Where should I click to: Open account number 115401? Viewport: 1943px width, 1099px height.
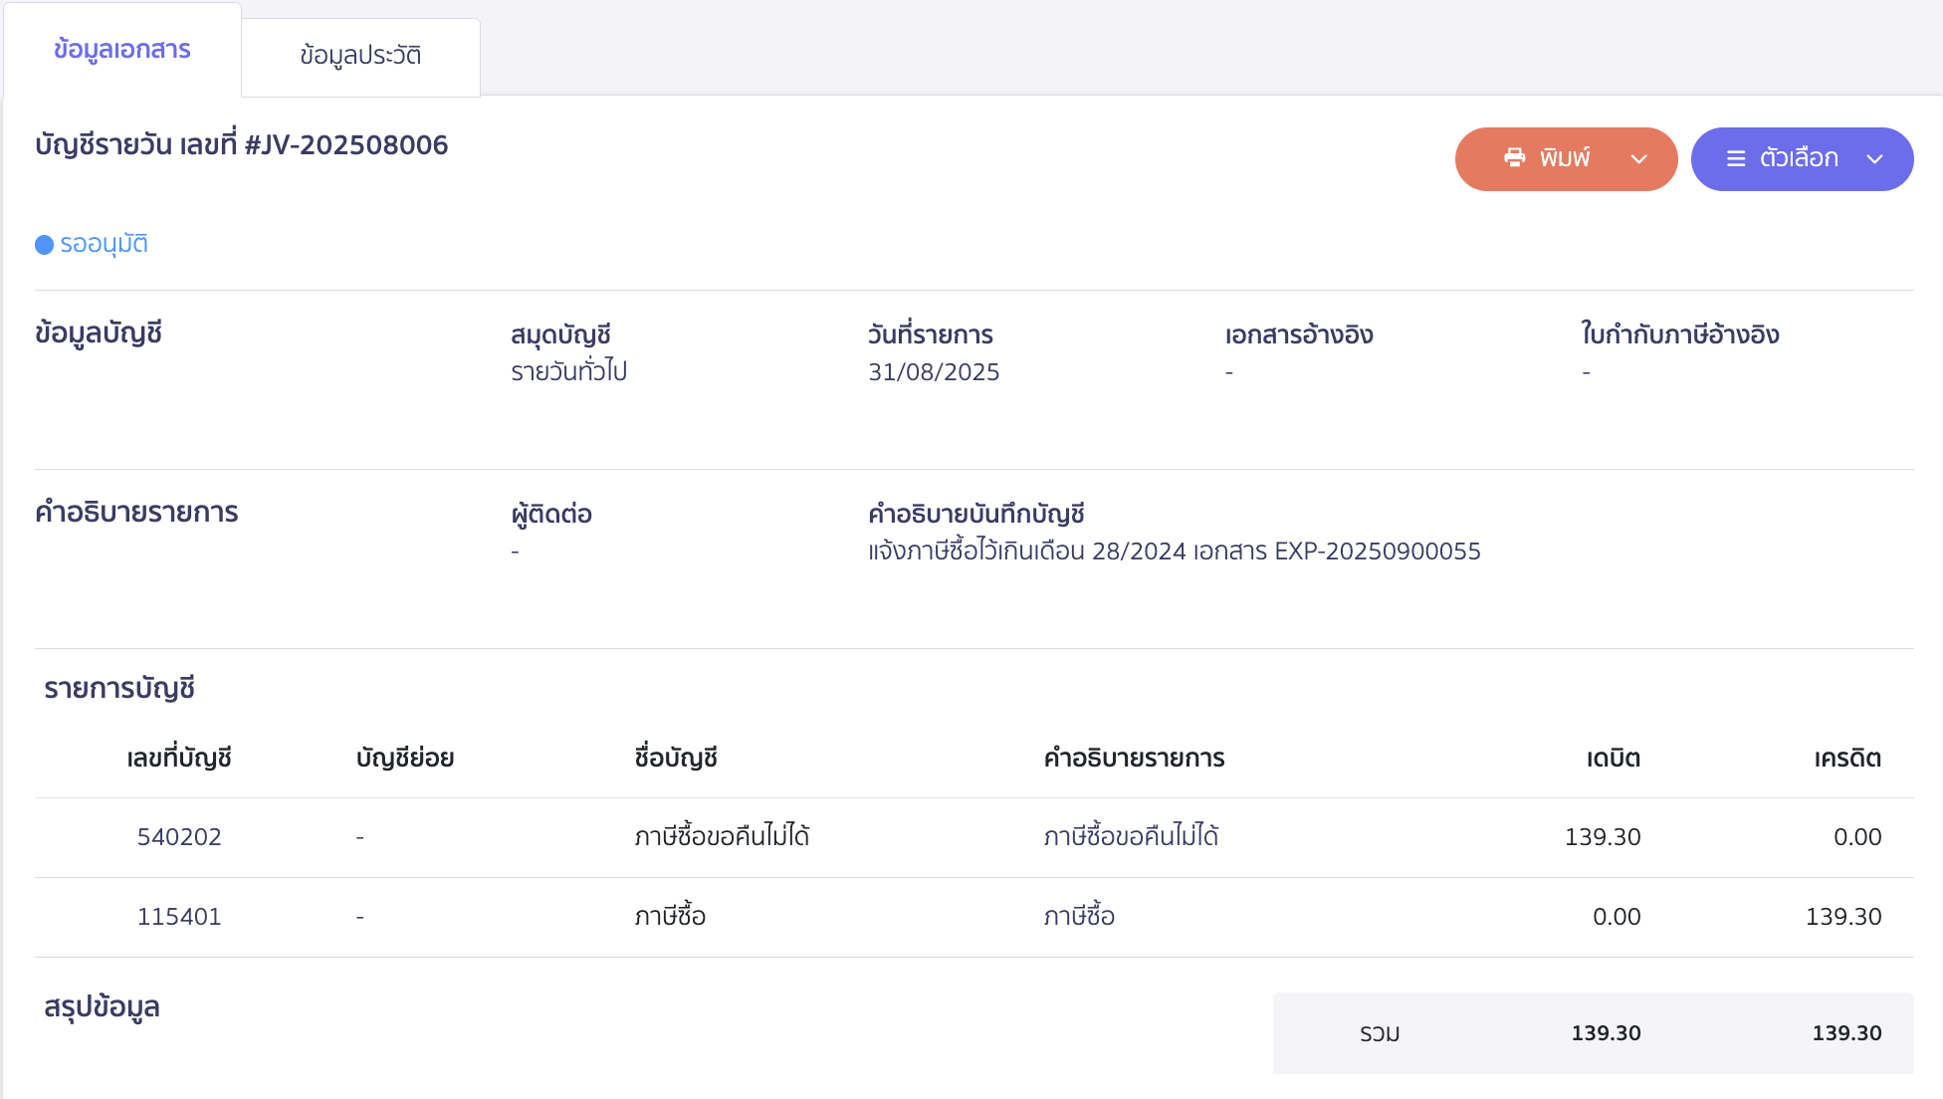tap(179, 917)
